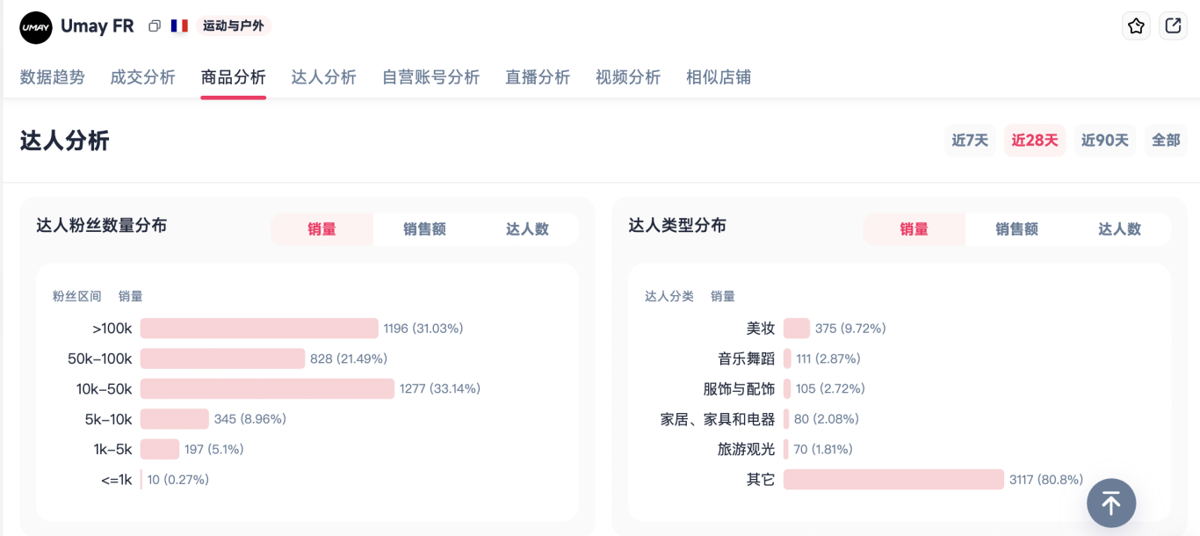Switch to the 达人分析 tab

(323, 77)
